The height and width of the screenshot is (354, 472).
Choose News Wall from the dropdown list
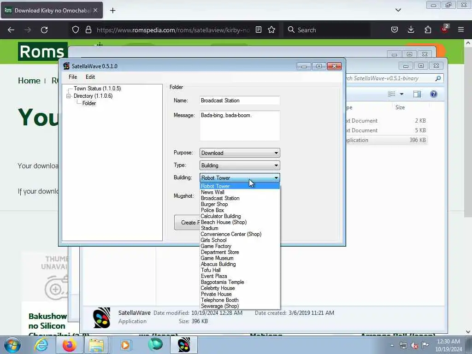tap(240, 192)
